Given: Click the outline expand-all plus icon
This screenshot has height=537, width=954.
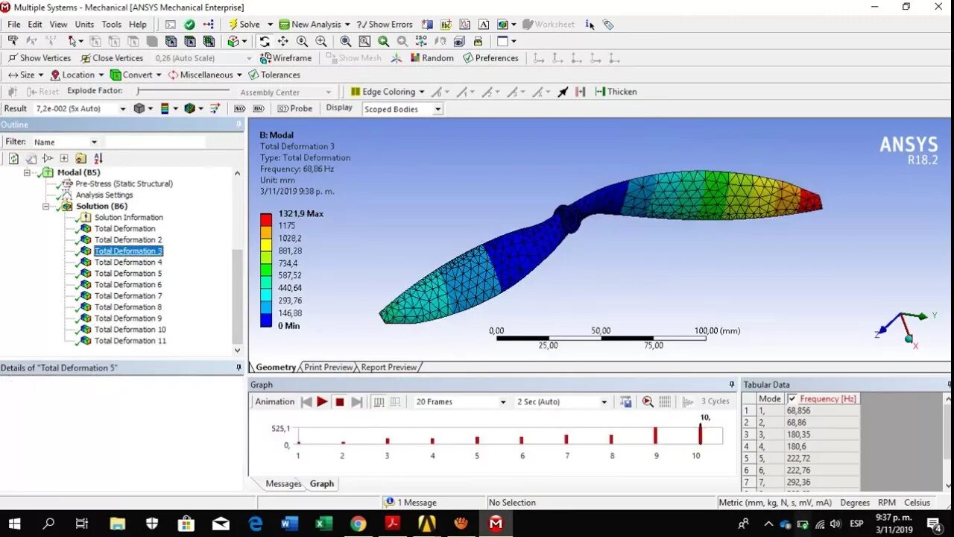Looking at the screenshot, I should point(64,158).
